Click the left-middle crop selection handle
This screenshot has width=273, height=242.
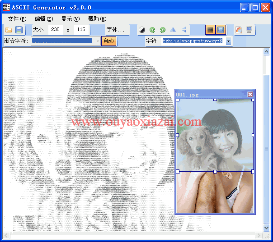178,135
